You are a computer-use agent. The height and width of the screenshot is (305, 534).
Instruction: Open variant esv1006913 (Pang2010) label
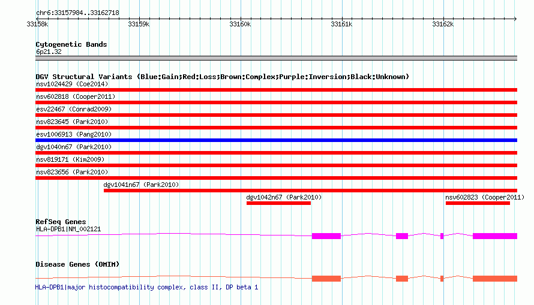(x=74, y=134)
